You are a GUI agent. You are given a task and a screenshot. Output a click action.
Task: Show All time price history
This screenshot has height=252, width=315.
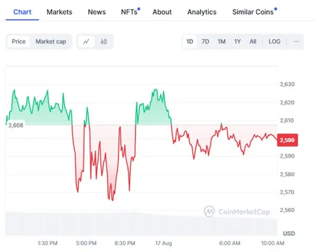[253, 41]
